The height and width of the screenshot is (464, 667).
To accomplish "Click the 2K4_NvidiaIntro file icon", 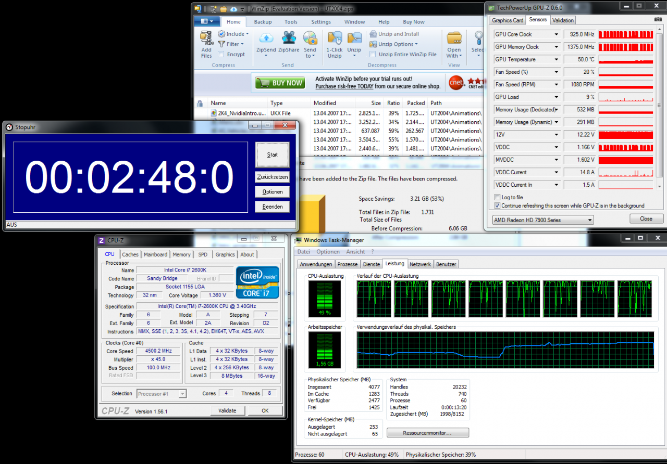I will coord(213,113).
